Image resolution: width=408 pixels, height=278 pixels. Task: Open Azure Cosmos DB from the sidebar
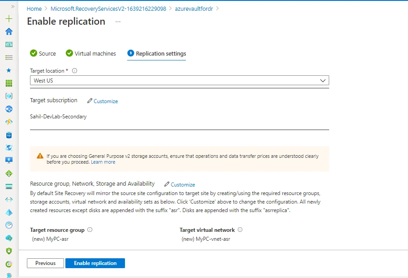coord(9,148)
